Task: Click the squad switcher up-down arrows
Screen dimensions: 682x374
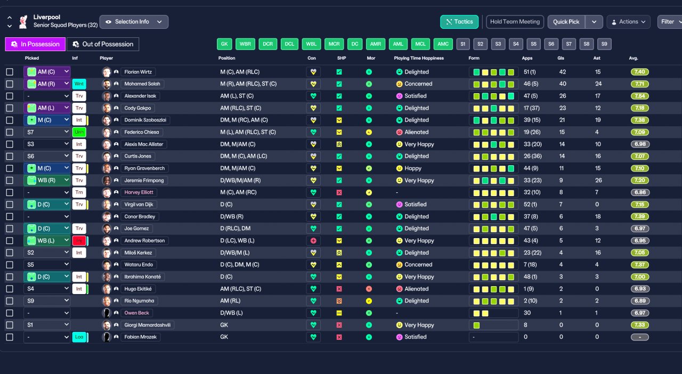Action: (10, 22)
